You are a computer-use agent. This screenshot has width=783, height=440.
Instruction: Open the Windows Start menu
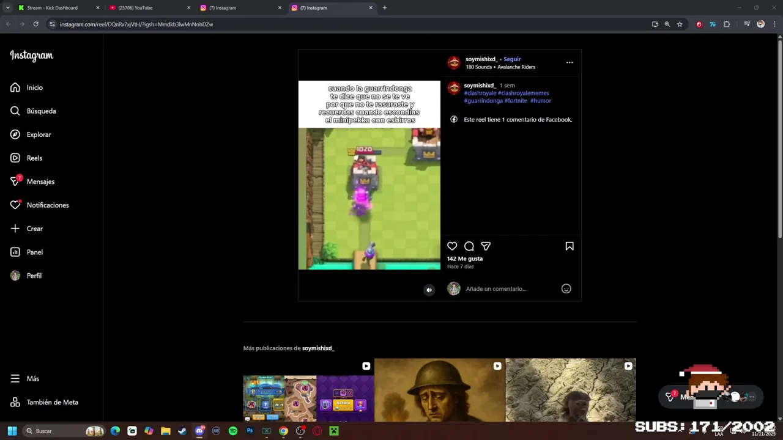[12, 431]
